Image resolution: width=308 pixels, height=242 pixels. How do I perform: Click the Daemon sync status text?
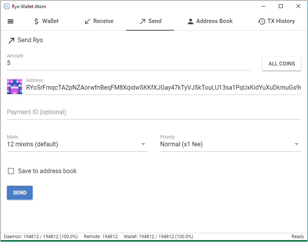click(41, 237)
